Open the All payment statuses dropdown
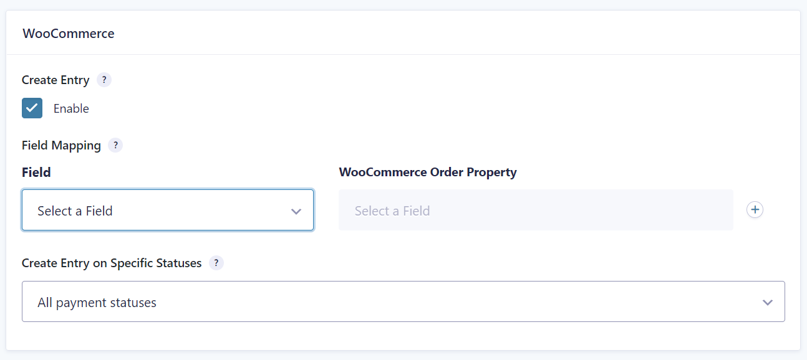Image resolution: width=807 pixels, height=360 pixels. (403, 302)
